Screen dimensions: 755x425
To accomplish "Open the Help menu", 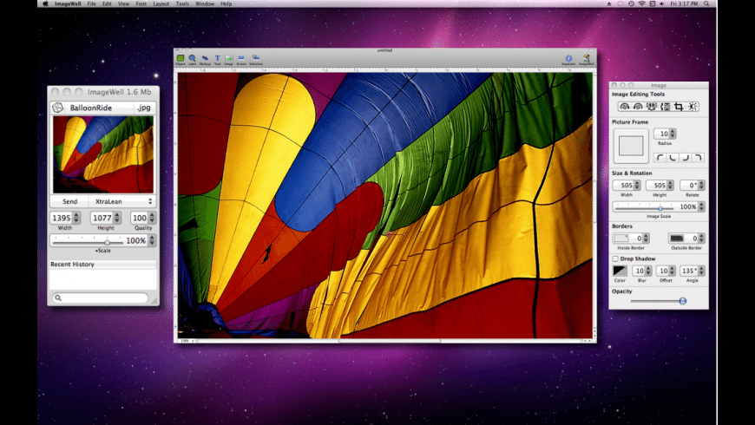I will [x=226, y=3].
